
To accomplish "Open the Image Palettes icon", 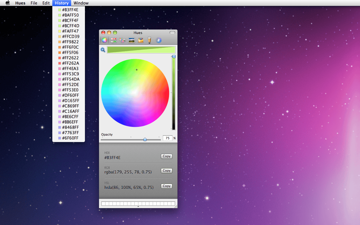I will pos(131,40).
